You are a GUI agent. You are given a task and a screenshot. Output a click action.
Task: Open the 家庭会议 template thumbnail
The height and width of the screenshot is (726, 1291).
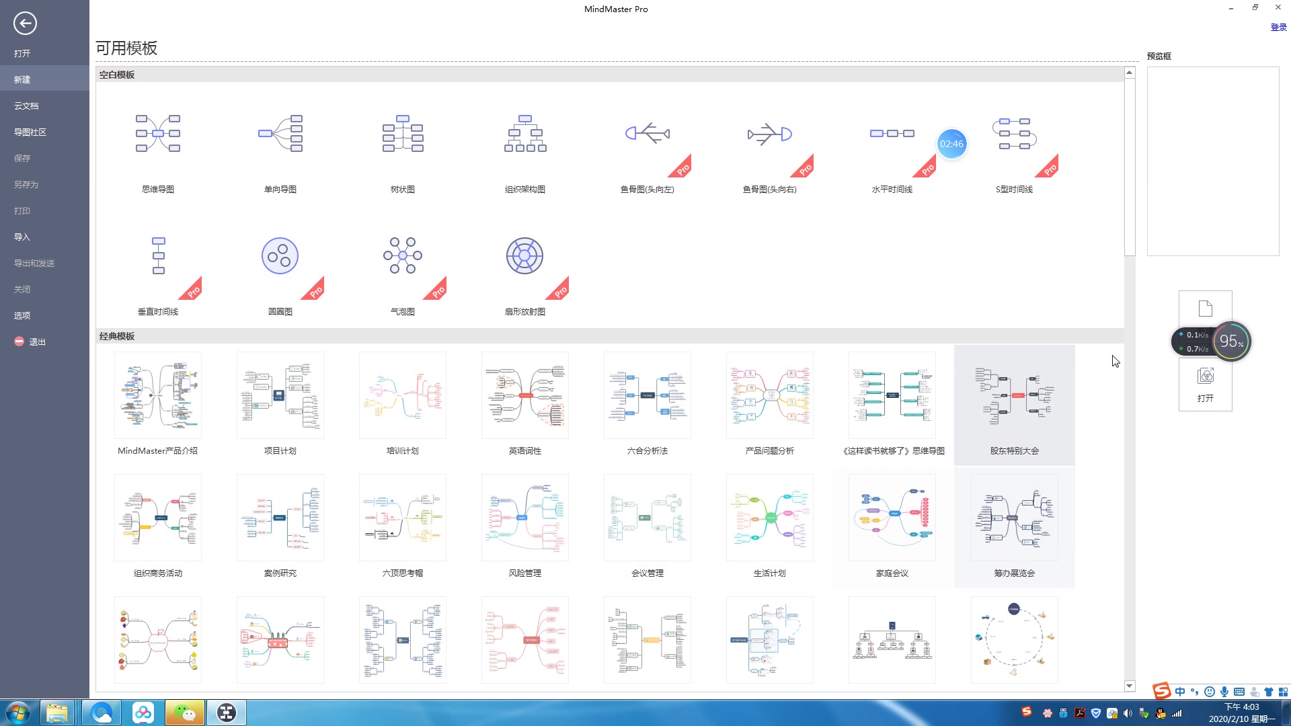click(x=892, y=518)
